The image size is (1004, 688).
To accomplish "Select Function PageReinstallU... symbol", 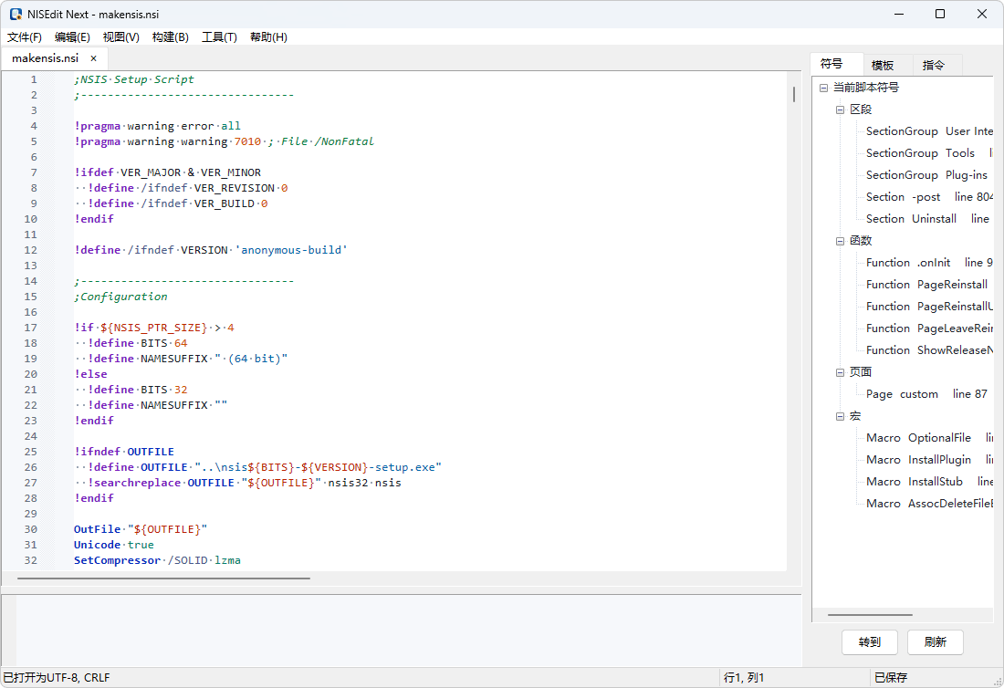I will coord(929,306).
